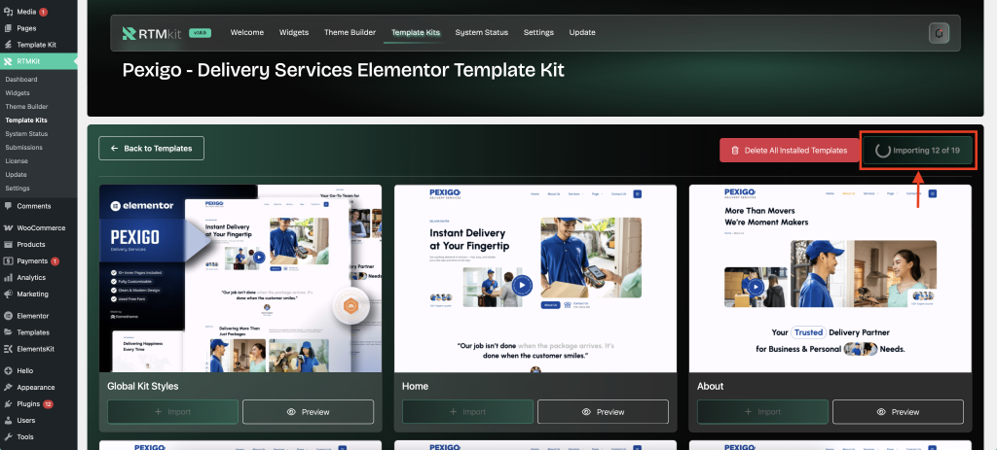Click the Products icon in sidebar

[8, 244]
